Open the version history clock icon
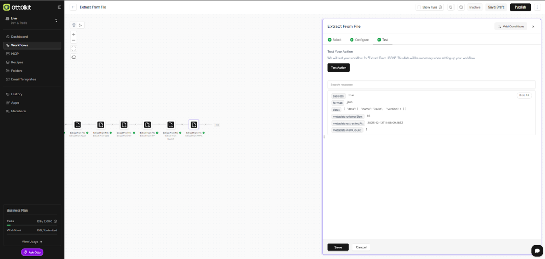 point(451,7)
